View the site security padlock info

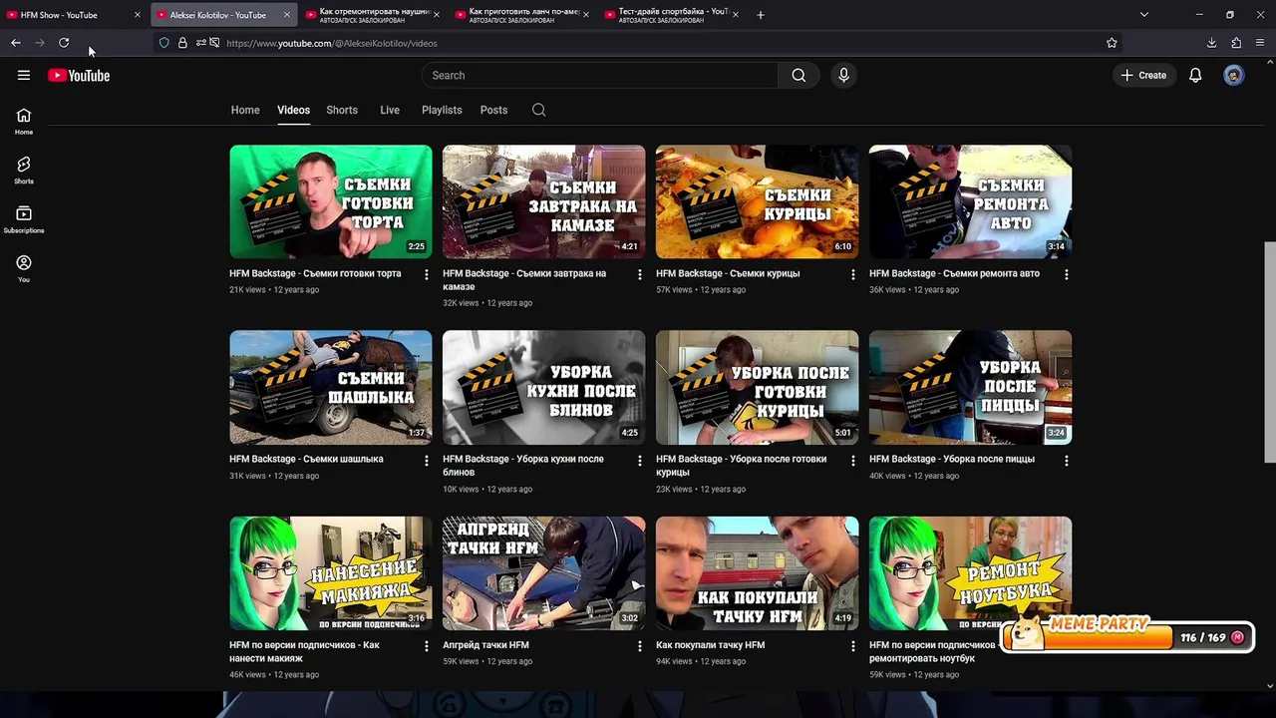(x=182, y=43)
